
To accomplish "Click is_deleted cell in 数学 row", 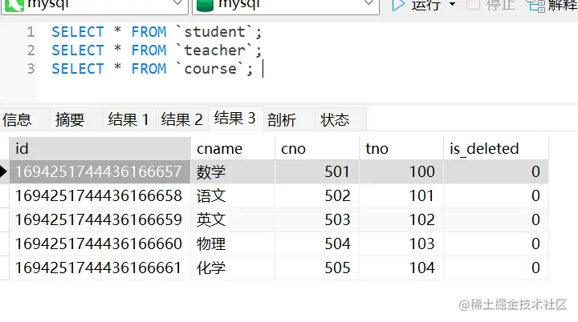I will click(x=496, y=172).
